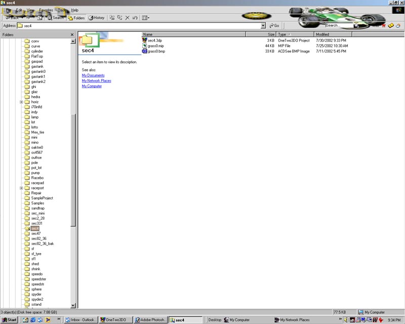Click the Delete X toolbar icon

point(128,18)
